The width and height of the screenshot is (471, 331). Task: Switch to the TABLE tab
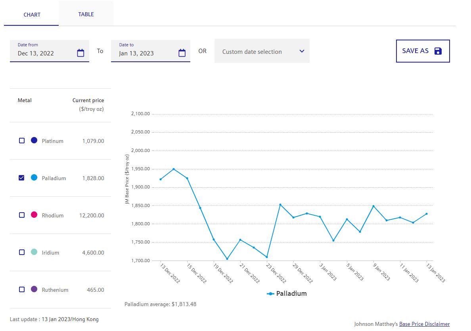[86, 14]
